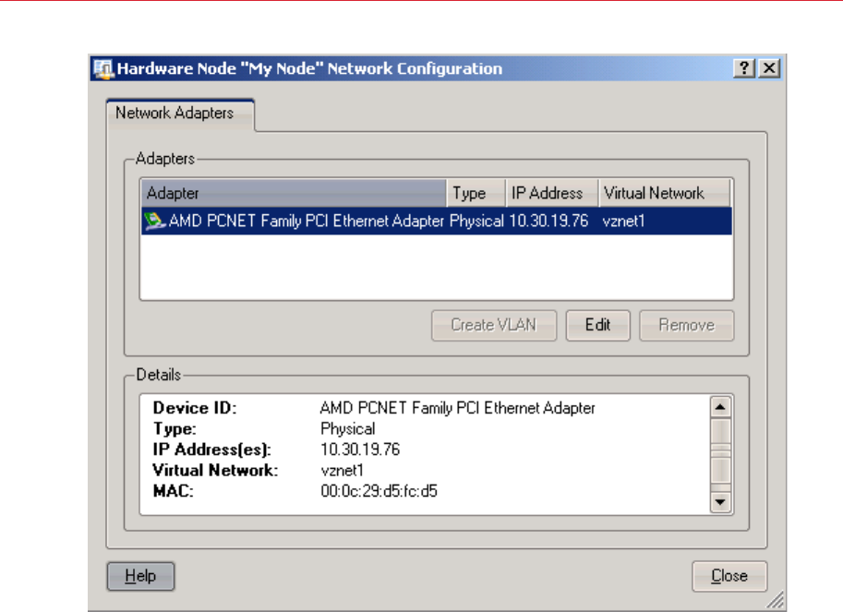The image size is (843, 612).
Task: Click the AMD PCNET adapter network card icon
Action: (x=154, y=222)
